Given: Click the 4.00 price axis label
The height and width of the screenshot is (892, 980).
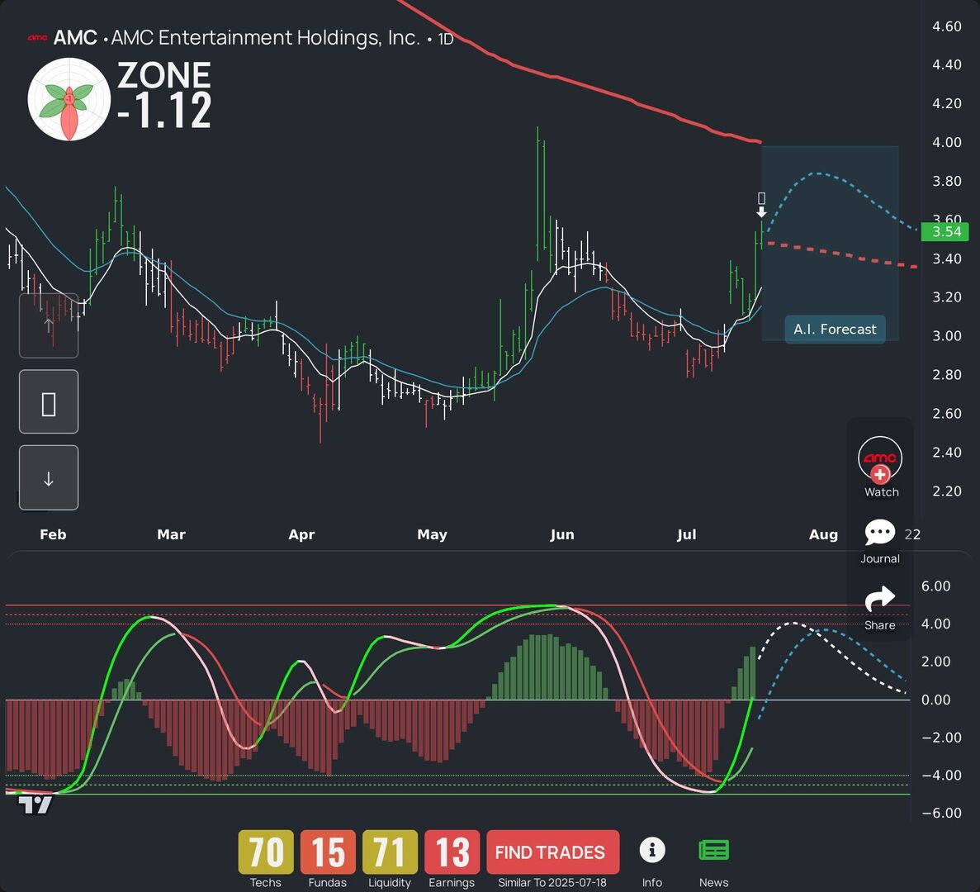Looking at the screenshot, I should point(947,143).
